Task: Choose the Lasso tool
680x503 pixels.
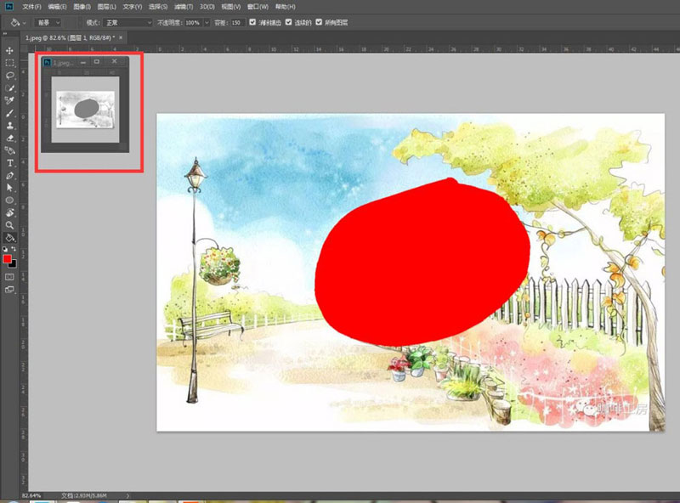Action: (x=9, y=76)
